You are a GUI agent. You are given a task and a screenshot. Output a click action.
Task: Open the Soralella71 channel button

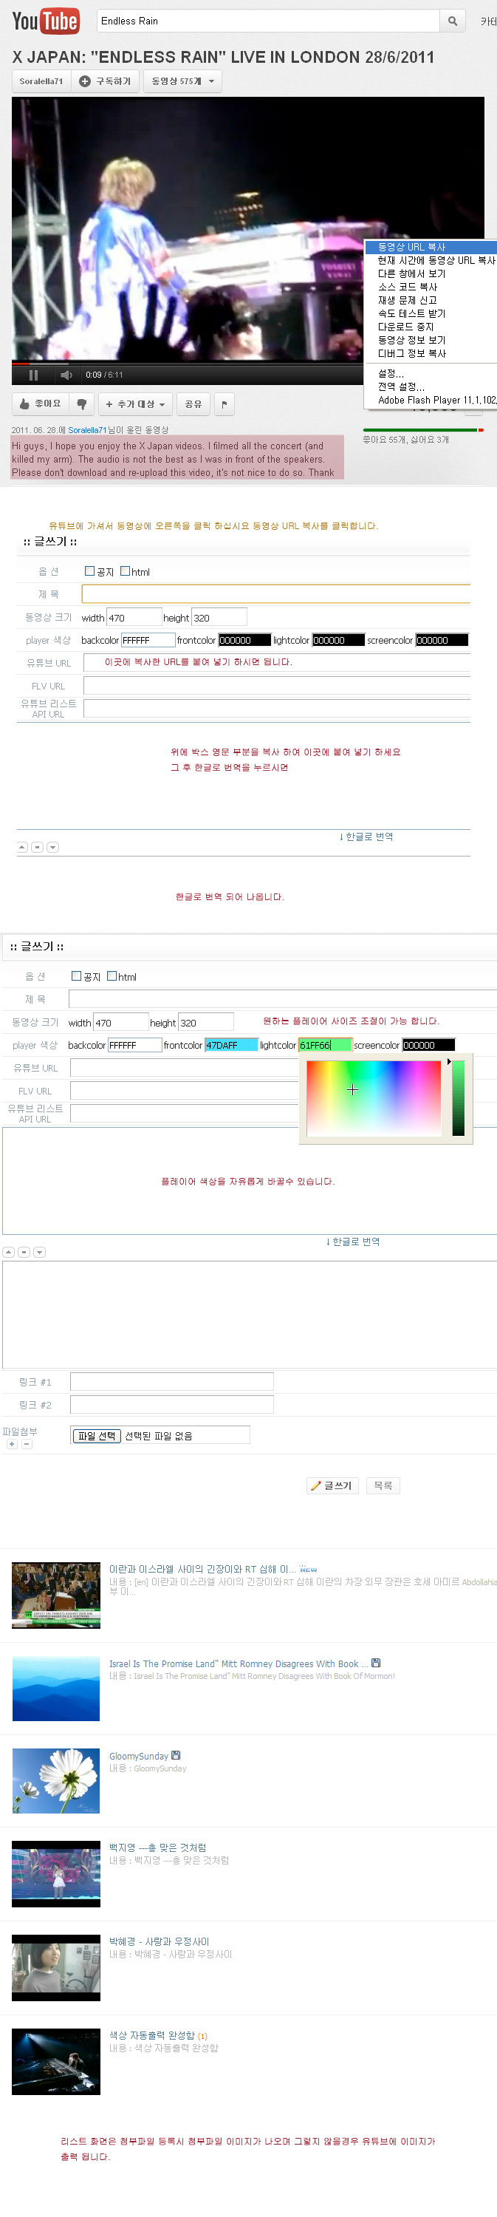(x=41, y=81)
